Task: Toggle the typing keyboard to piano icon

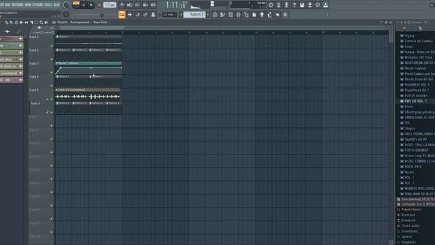Action: point(122,14)
